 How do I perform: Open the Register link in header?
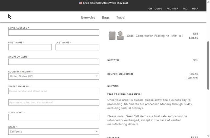172,9
